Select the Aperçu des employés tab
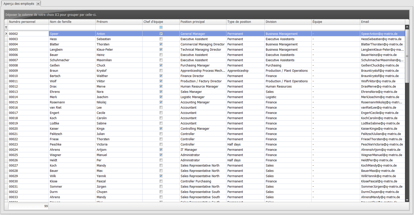 [19, 4]
